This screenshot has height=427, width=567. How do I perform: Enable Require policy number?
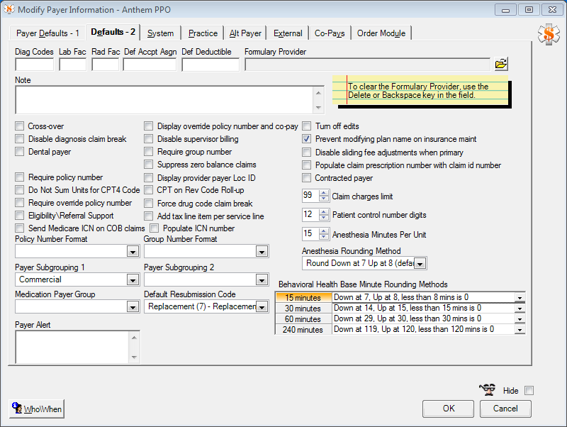[x=20, y=177]
